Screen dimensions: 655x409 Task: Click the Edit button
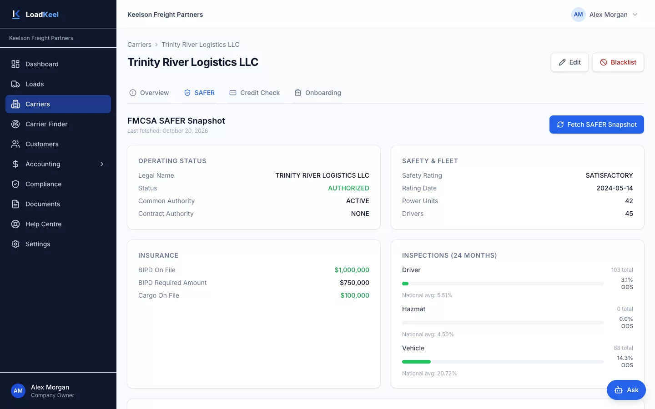(x=569, y=62)
